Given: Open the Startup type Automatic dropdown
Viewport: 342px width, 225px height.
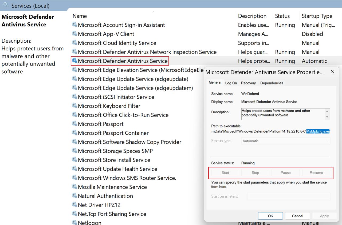Looking at the screenshot, I should [286, 141].
